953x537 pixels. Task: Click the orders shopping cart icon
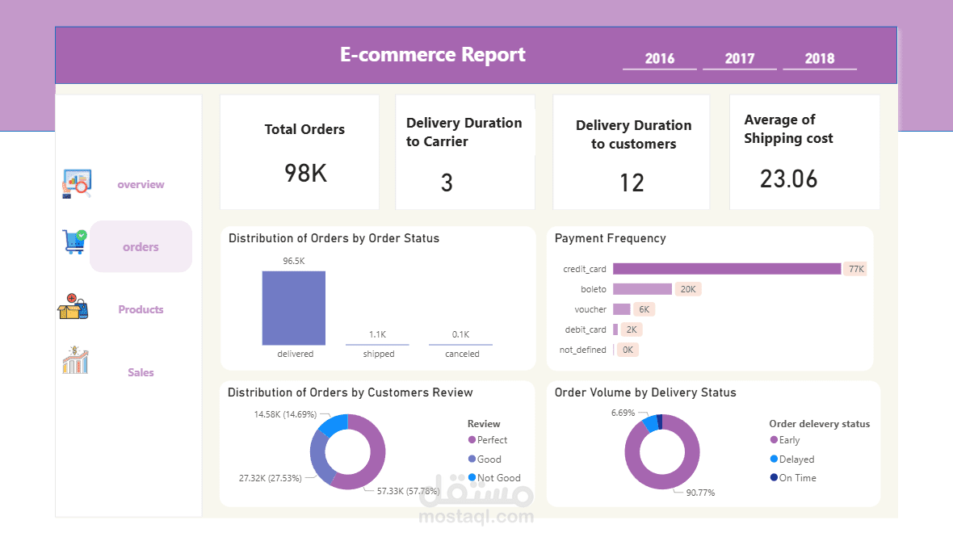tap(75, 241)
